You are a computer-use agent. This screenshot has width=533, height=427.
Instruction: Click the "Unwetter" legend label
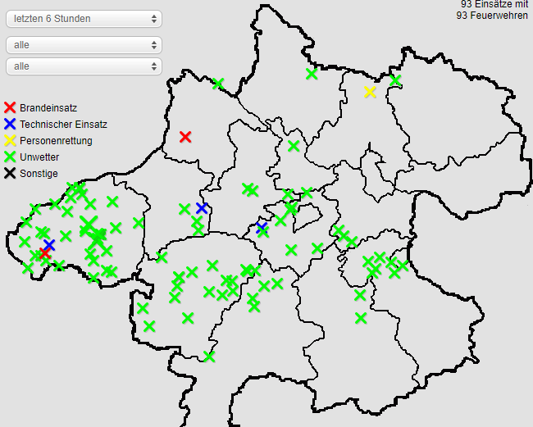[x=39, y=157]
